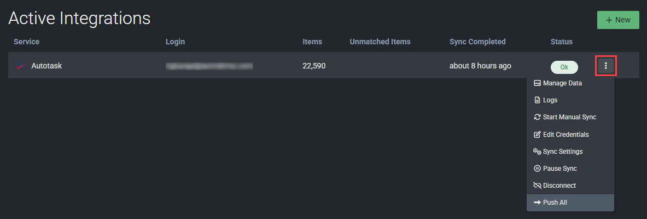Click the Logs document icon
647x219 pixels.
click(537, 100)
